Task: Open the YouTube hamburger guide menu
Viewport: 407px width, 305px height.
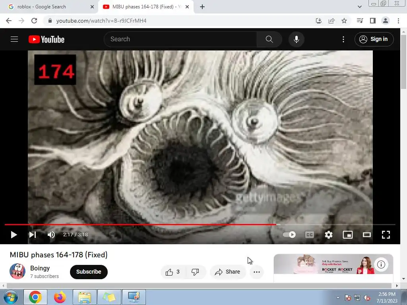Action: [x=14, y=39]
